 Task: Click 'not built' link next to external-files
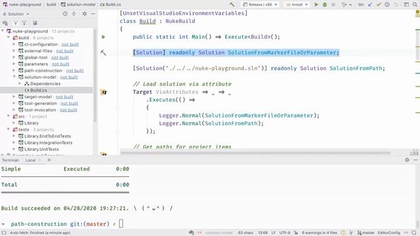[64, 51]
